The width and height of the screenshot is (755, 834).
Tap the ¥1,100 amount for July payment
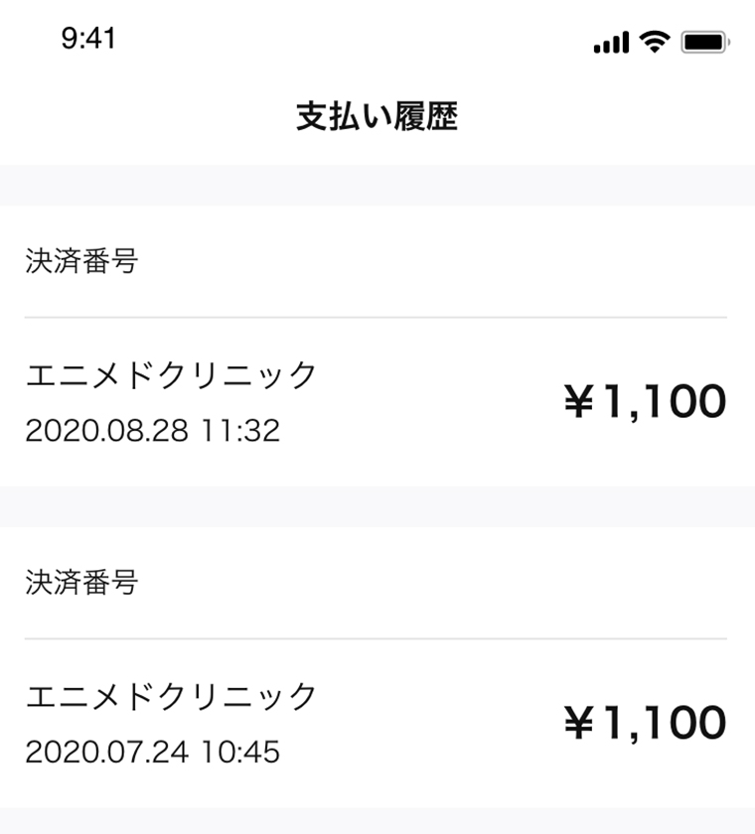point(645,723)
